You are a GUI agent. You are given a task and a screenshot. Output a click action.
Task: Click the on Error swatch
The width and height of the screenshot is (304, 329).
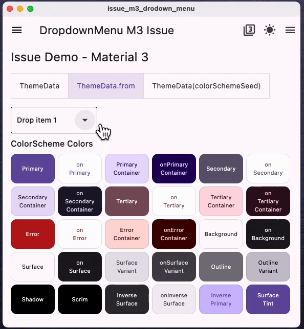pyautogui.click(x=80, y=234)
